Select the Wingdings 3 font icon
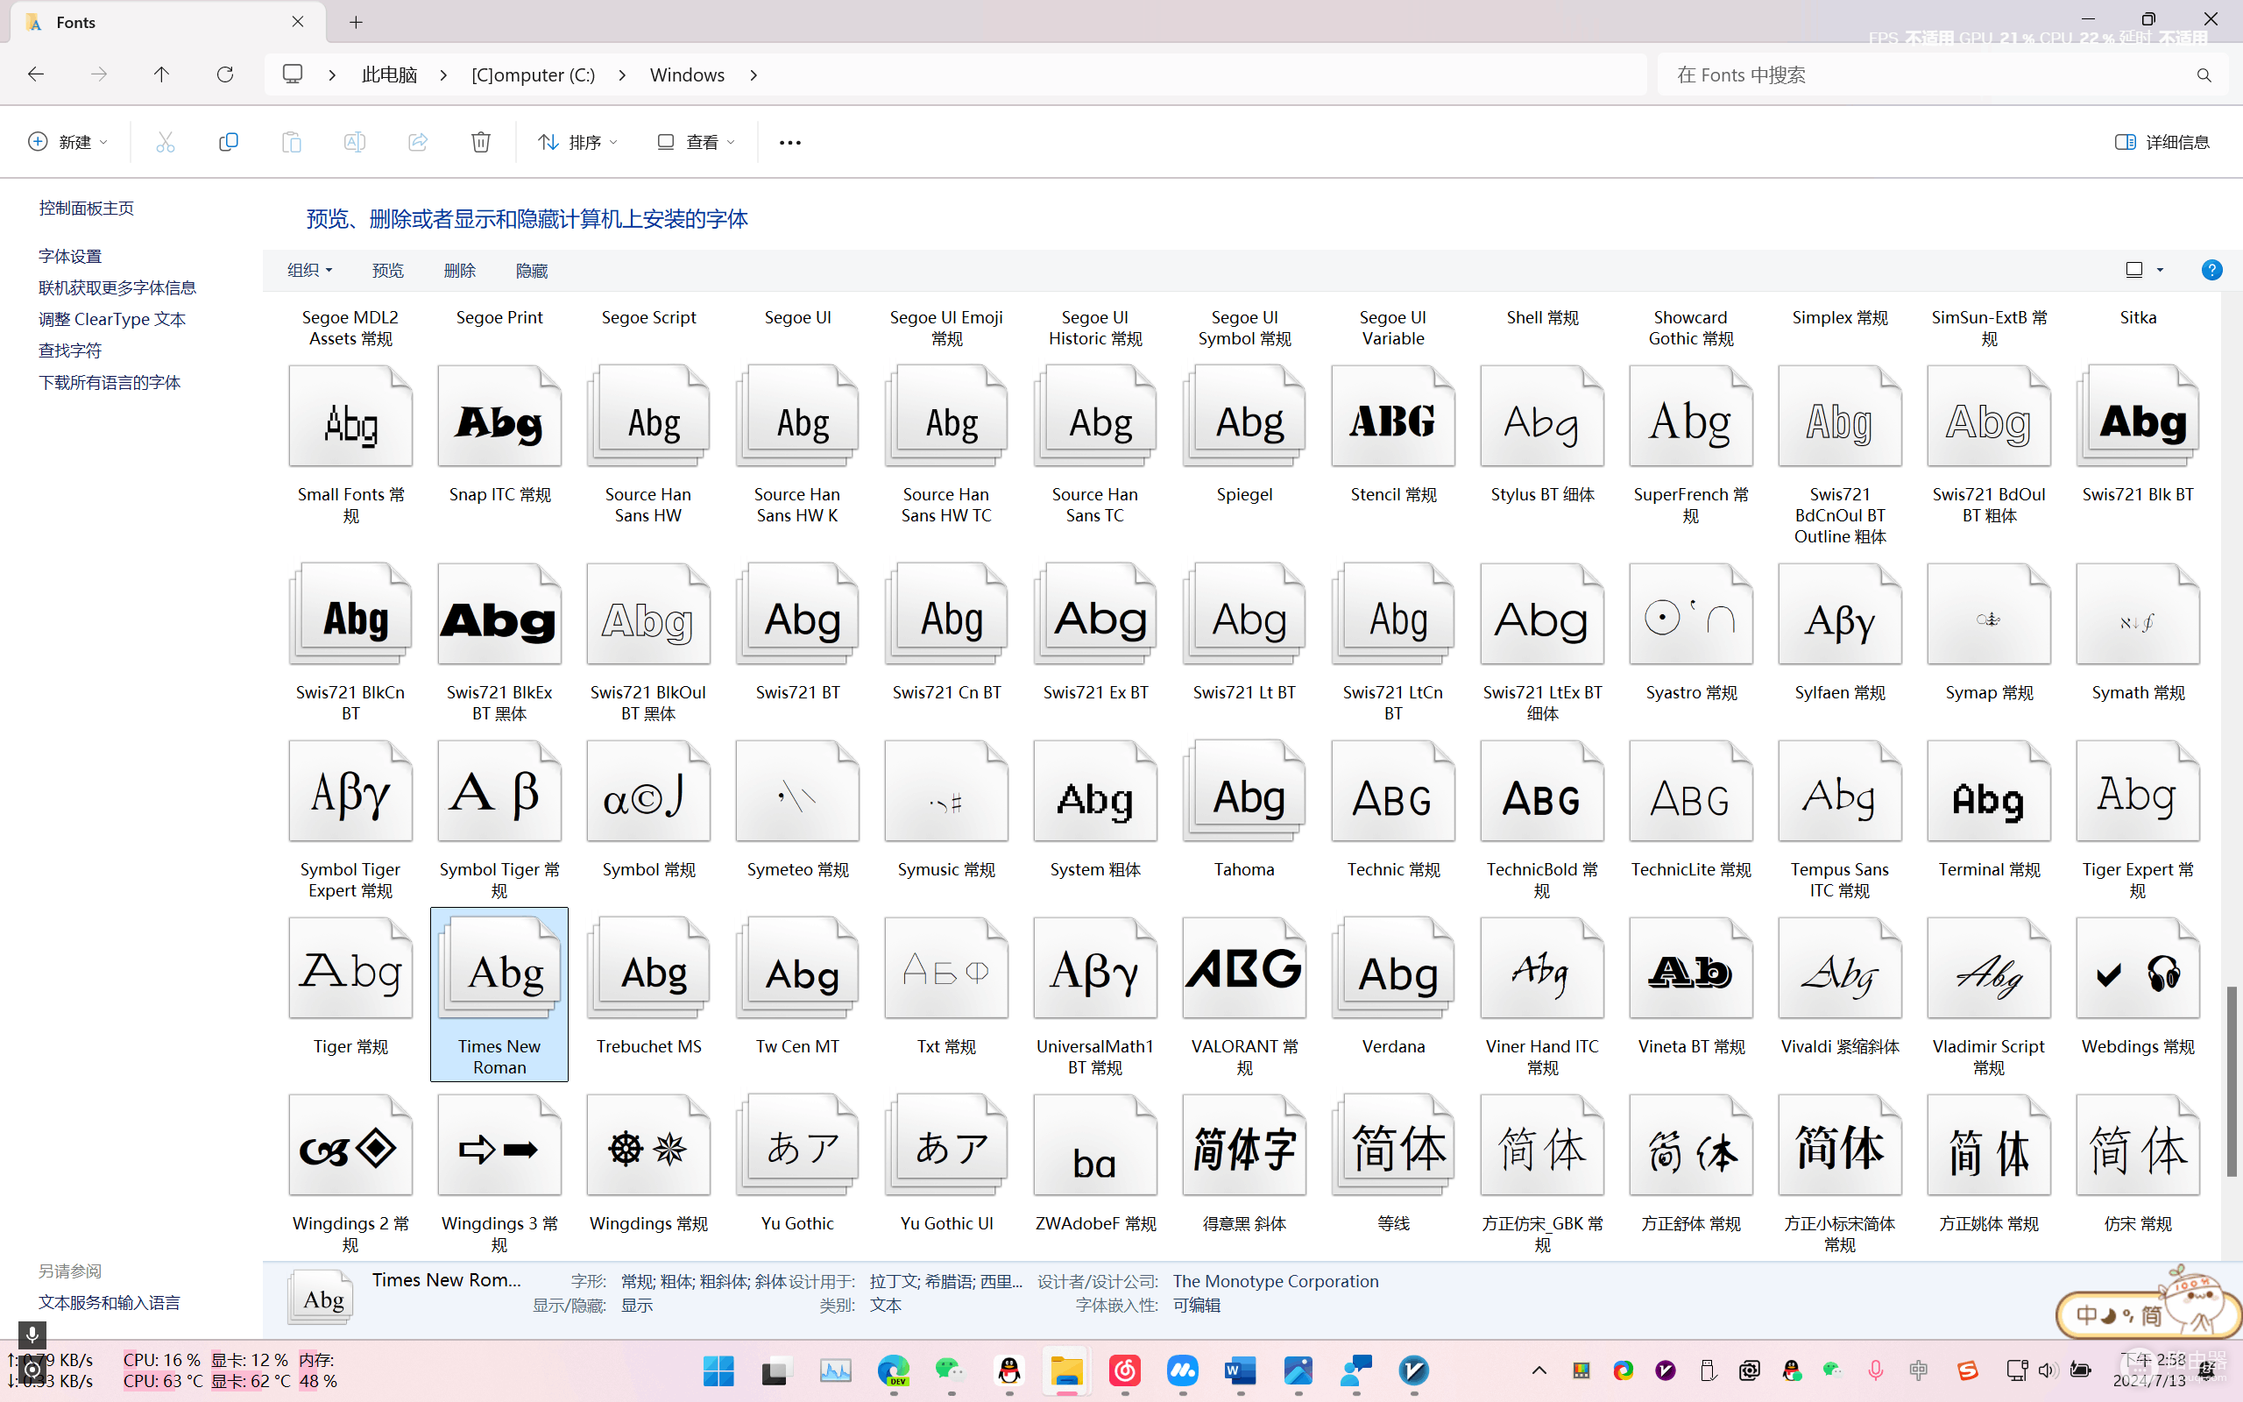Image resolution: width=2243 pixels, height=1402 pixels. tap(499, 1145)
